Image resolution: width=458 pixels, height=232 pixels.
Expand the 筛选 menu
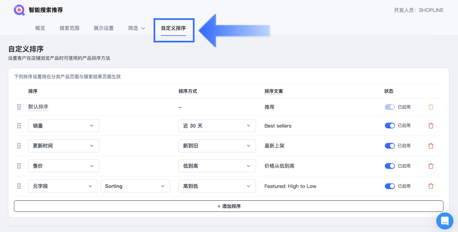pos(136,28)
